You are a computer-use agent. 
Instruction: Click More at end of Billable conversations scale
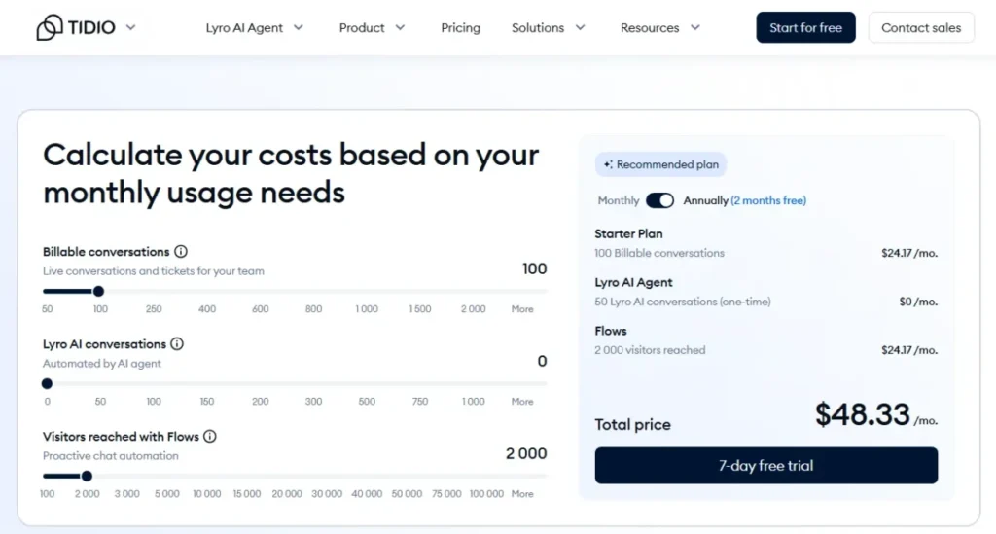tap(522, 309)
